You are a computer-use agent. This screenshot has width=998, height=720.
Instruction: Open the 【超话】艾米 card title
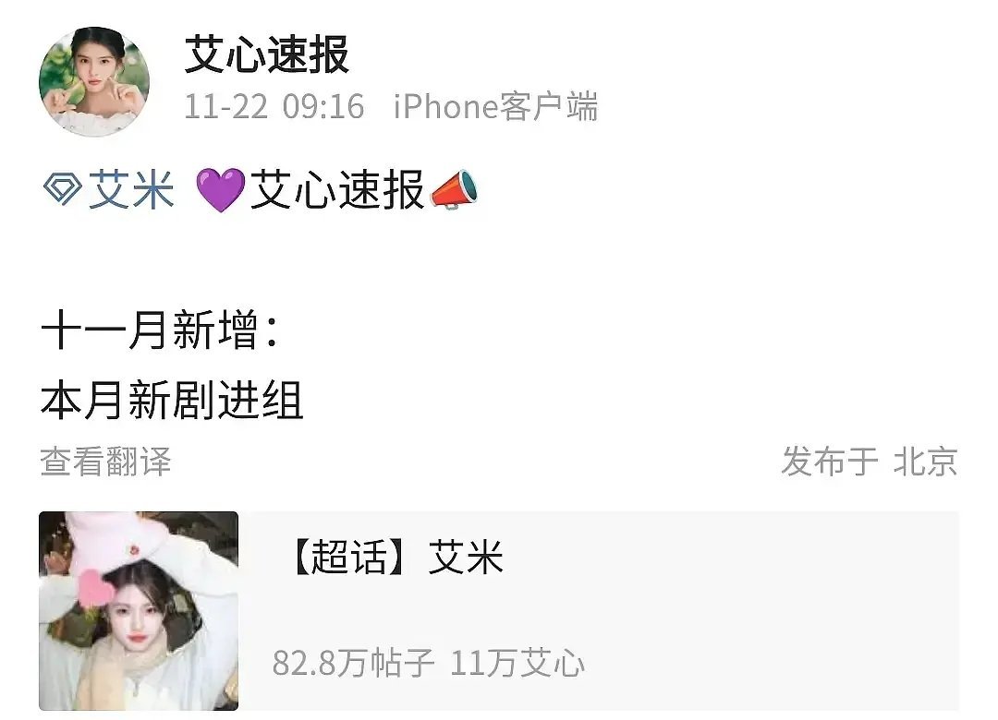[x=396, y=558]
